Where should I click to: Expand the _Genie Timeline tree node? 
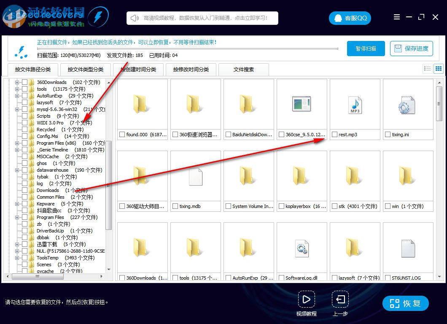[17, 150]
